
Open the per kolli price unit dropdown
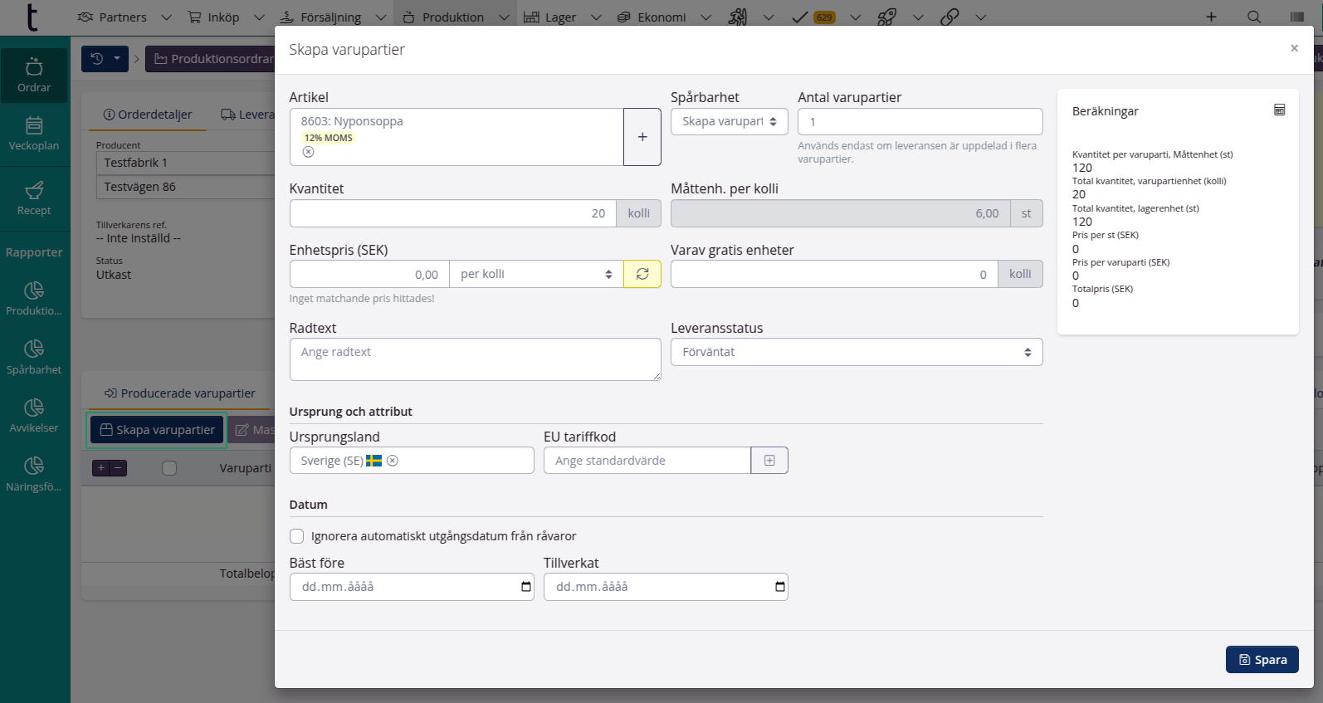[x=535, y=274]
